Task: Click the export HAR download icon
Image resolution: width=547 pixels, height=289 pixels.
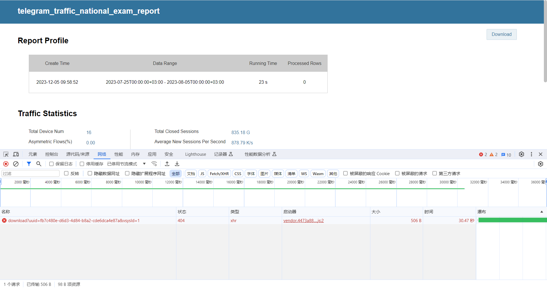Action: [x=177, y=164]
